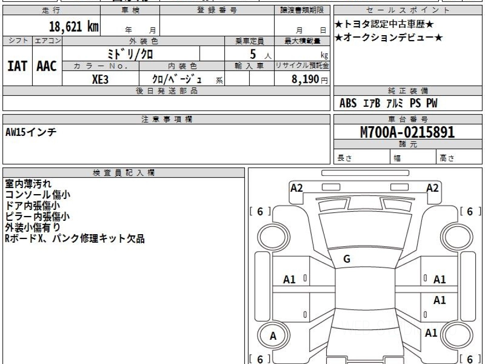Screen dimensions: 485x364
Task: Click the エアコン header cell
Action: [x=47, y=41]
